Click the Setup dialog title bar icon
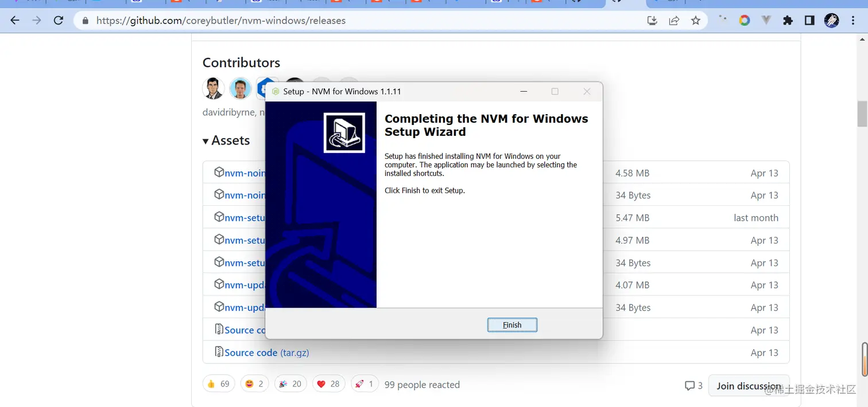This screenshot has width=868, height=407. point(276,91)
